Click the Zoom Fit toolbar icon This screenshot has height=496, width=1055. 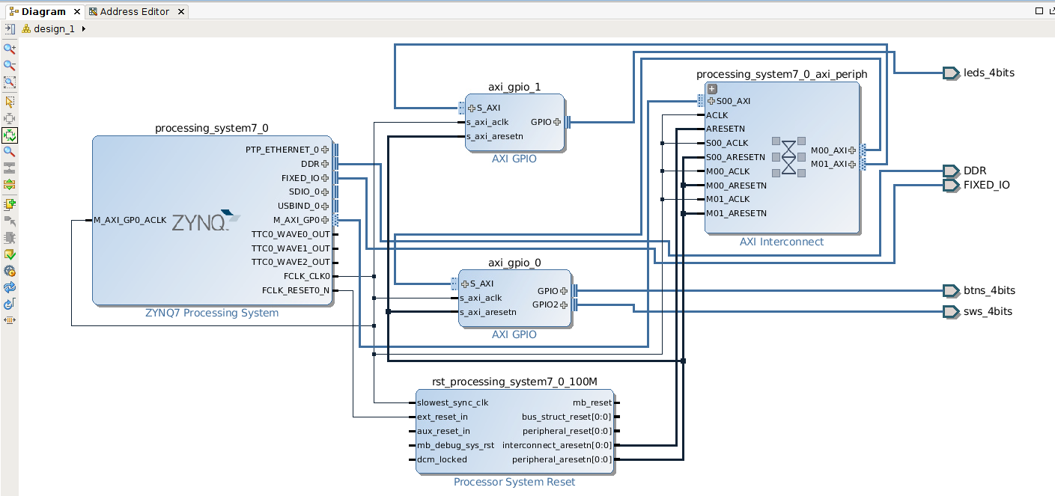(10, 83)
